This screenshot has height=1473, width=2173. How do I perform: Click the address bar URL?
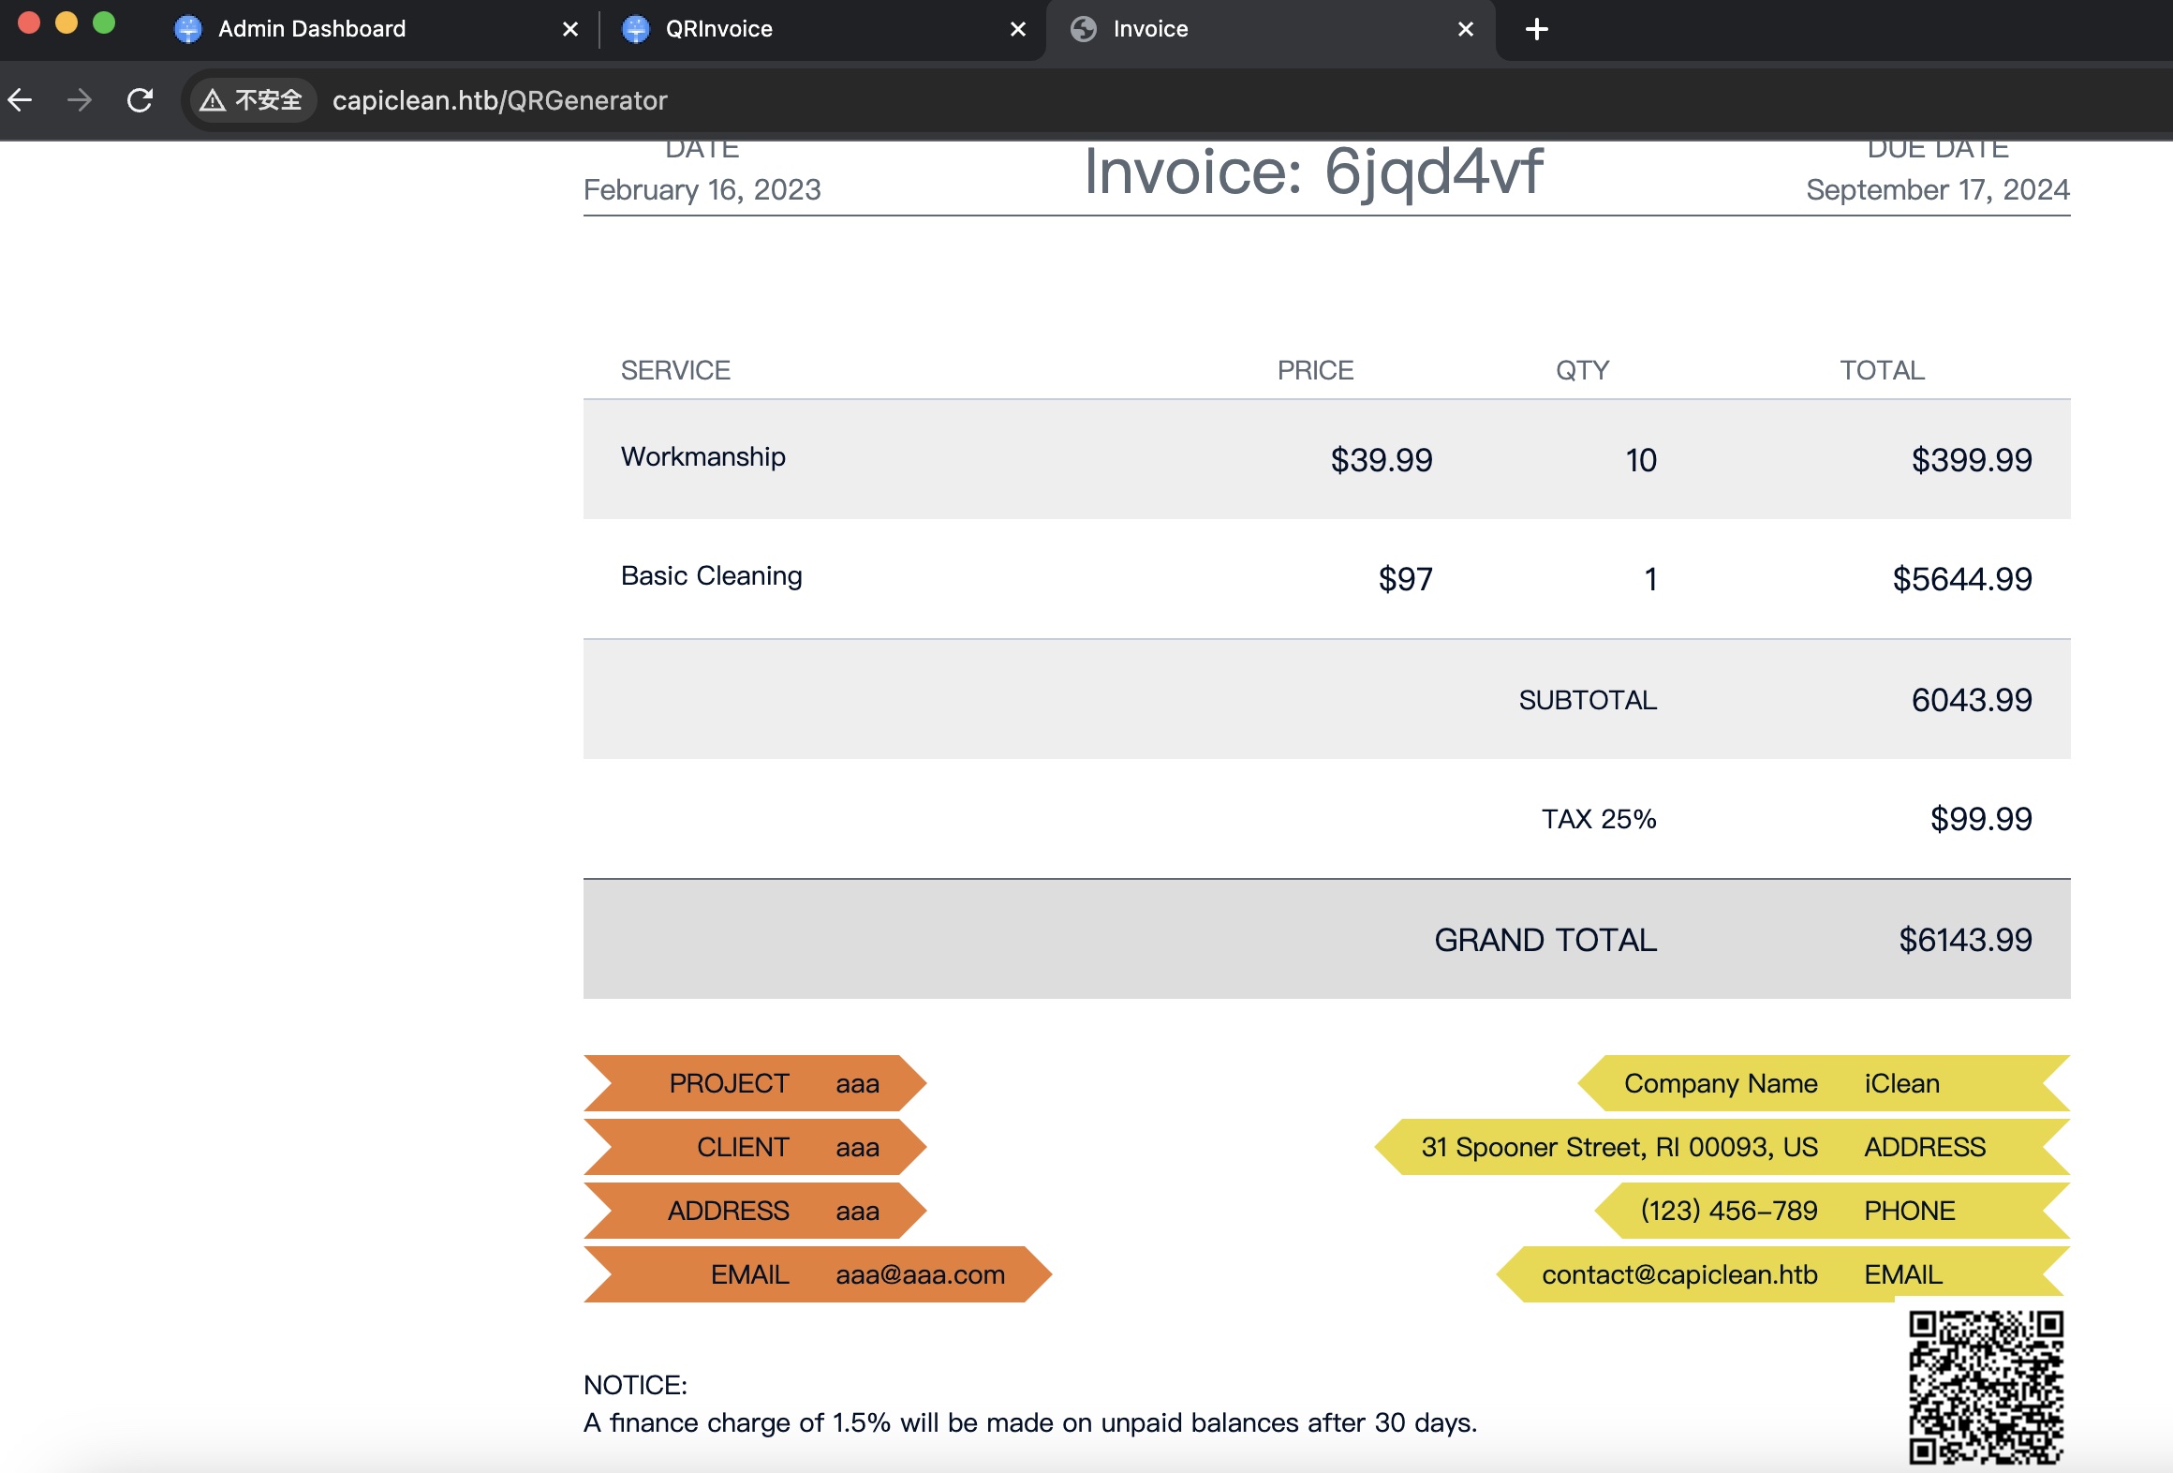(x=499, y=100)
